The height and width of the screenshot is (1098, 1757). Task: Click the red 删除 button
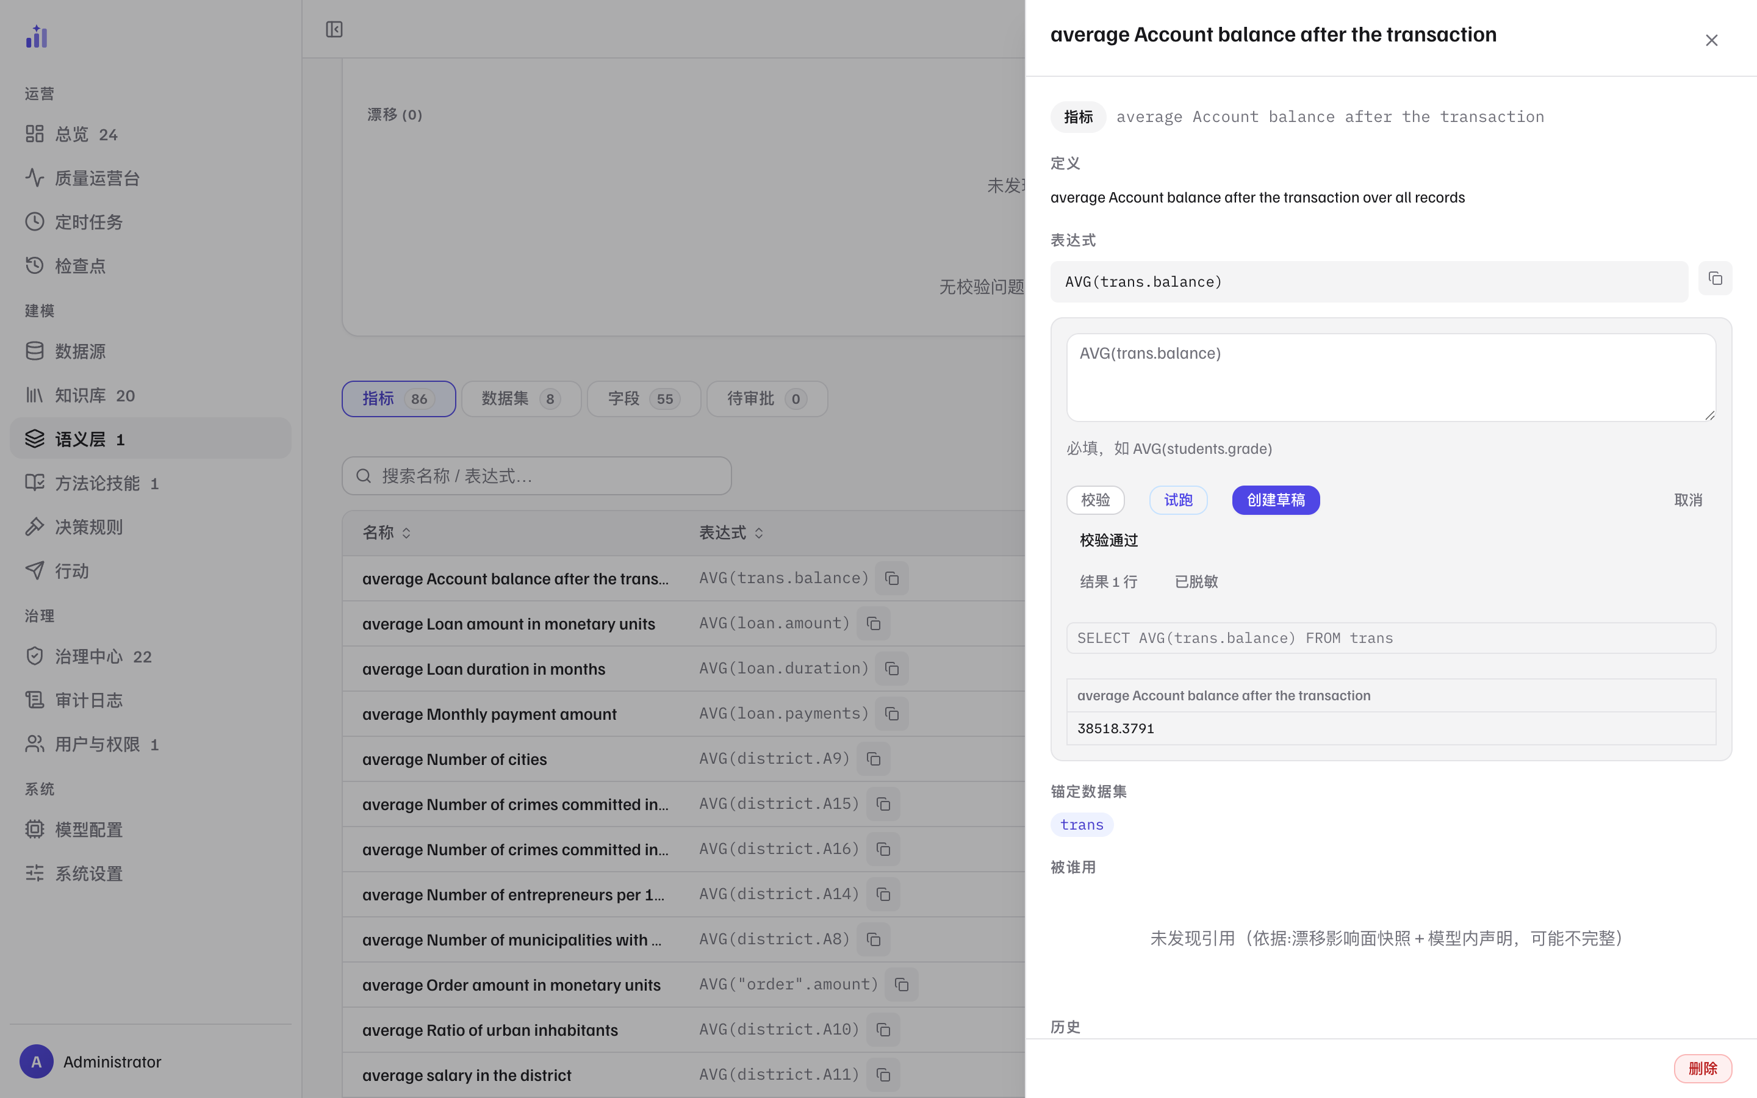[1703, 1068]
